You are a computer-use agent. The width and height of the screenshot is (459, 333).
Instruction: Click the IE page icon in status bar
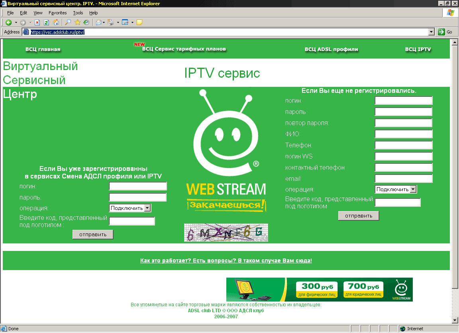[x=4, y=329]
